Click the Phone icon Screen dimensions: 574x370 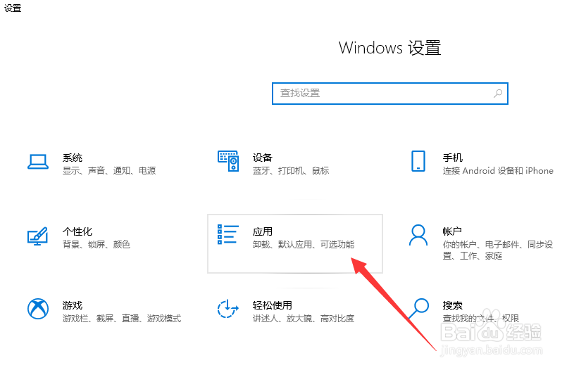(x=418, y=161)
